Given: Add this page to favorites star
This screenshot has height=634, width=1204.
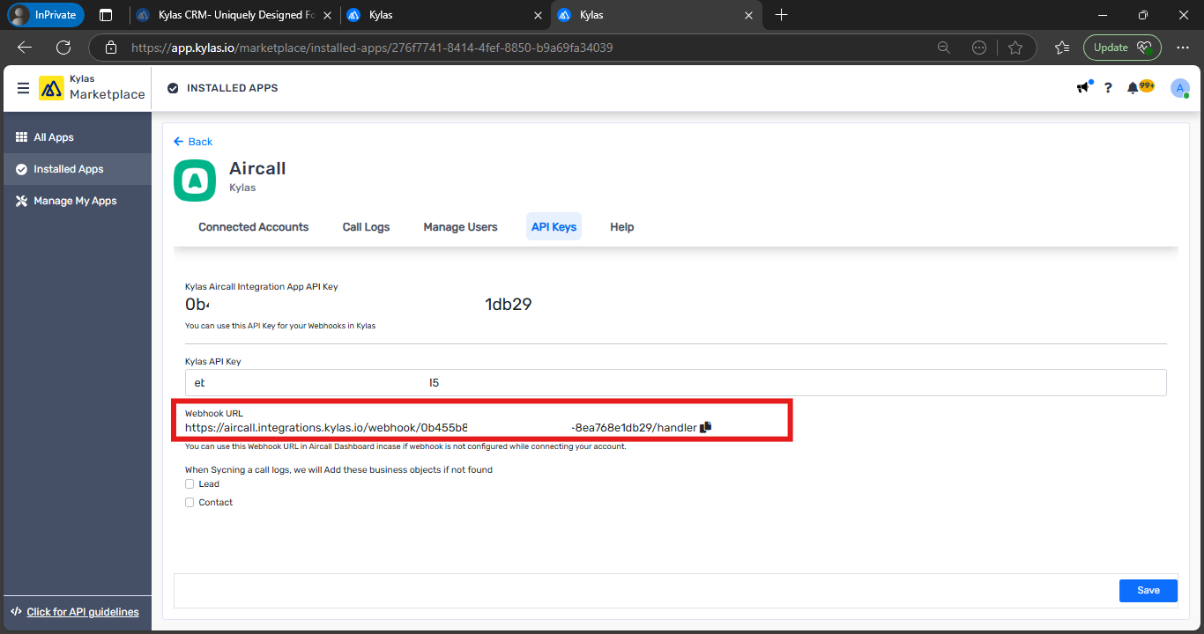Looking at the screenshot, I should tap(1015, 48).
